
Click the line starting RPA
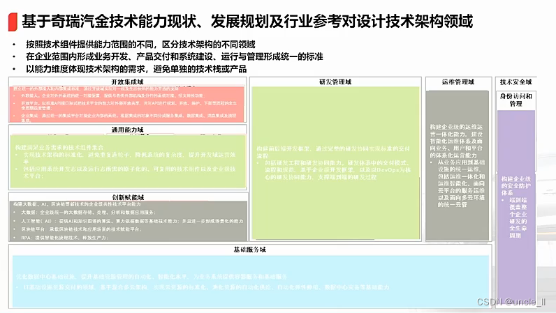64,238
